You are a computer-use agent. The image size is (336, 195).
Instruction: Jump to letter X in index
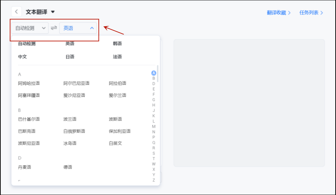(154, 169)
